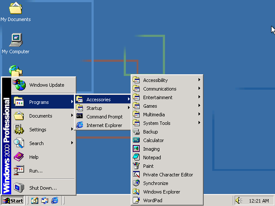Open the Help menu item
Viewport: 275px width, 206px height.
click(x=43, y=157)
